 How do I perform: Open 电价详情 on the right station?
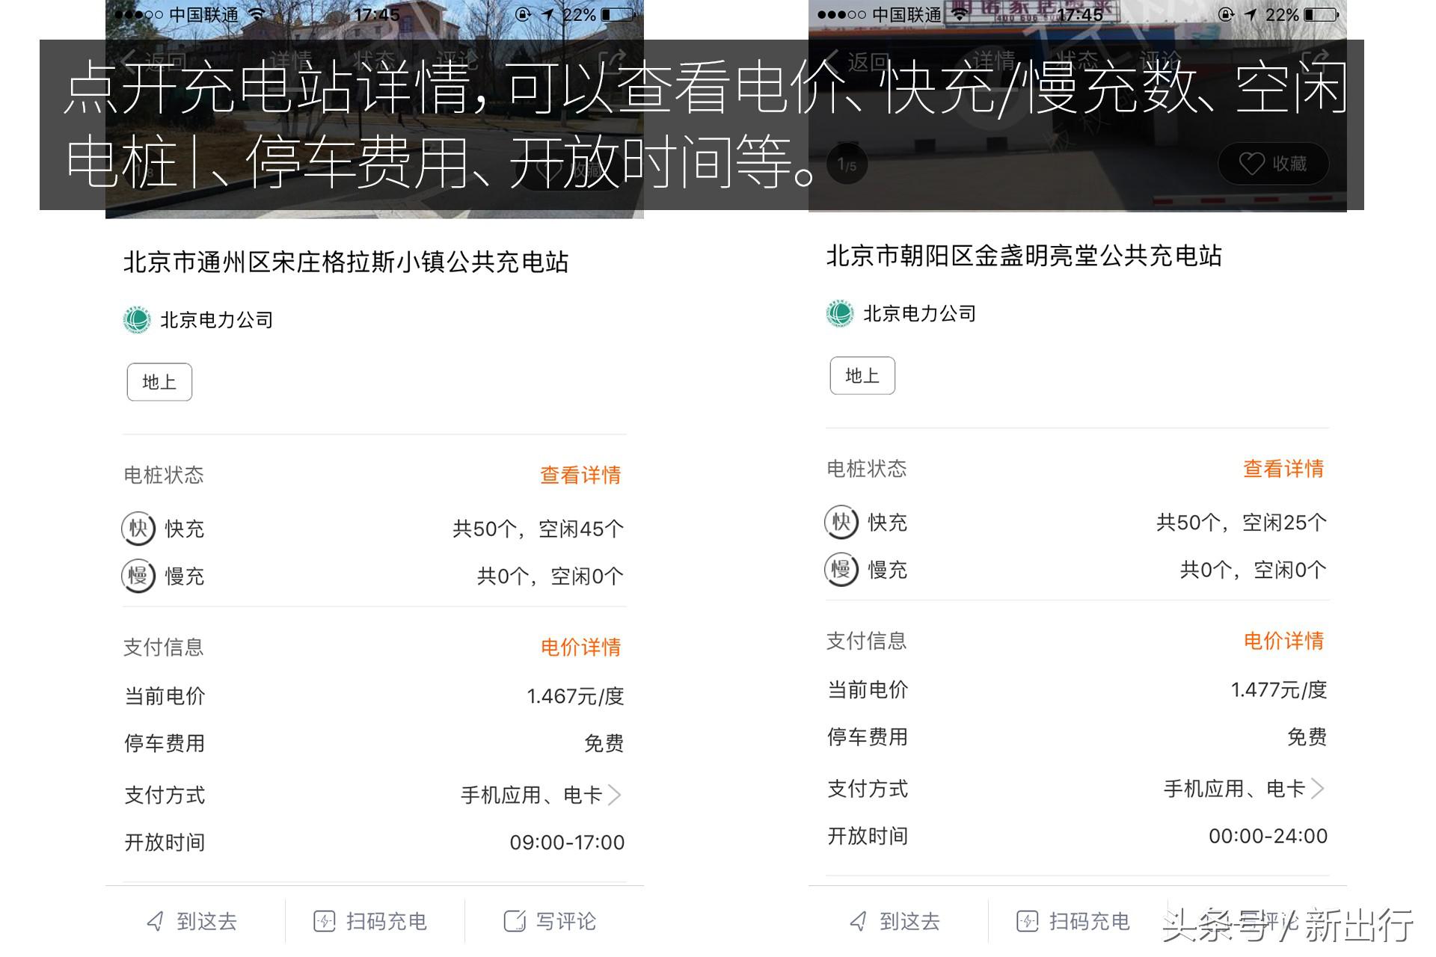1283,641
